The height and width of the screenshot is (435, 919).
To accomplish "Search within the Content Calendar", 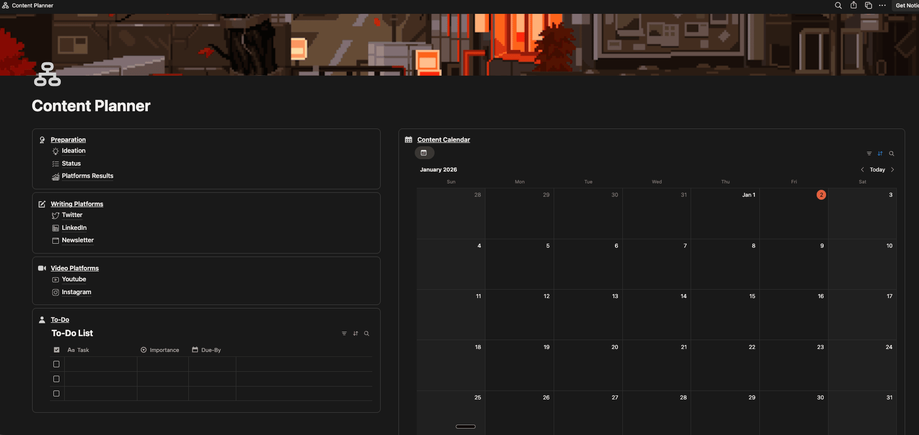I will click(x=891, y=154).
